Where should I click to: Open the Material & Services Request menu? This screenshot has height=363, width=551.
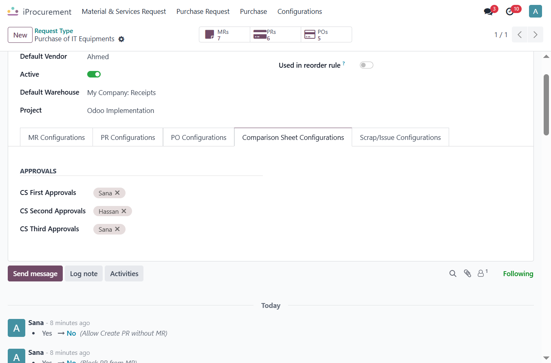[x=124, y=11]
